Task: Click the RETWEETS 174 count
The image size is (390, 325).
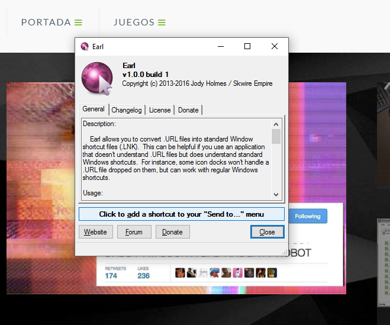Action: click(x=115, y=273)
